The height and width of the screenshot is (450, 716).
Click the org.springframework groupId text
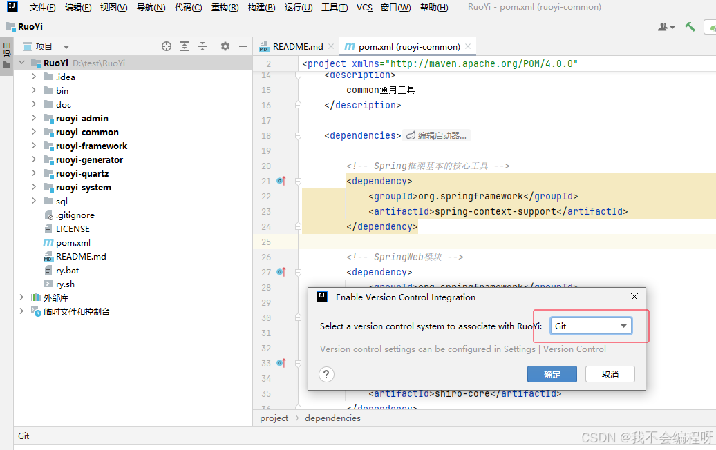point(471,197)
